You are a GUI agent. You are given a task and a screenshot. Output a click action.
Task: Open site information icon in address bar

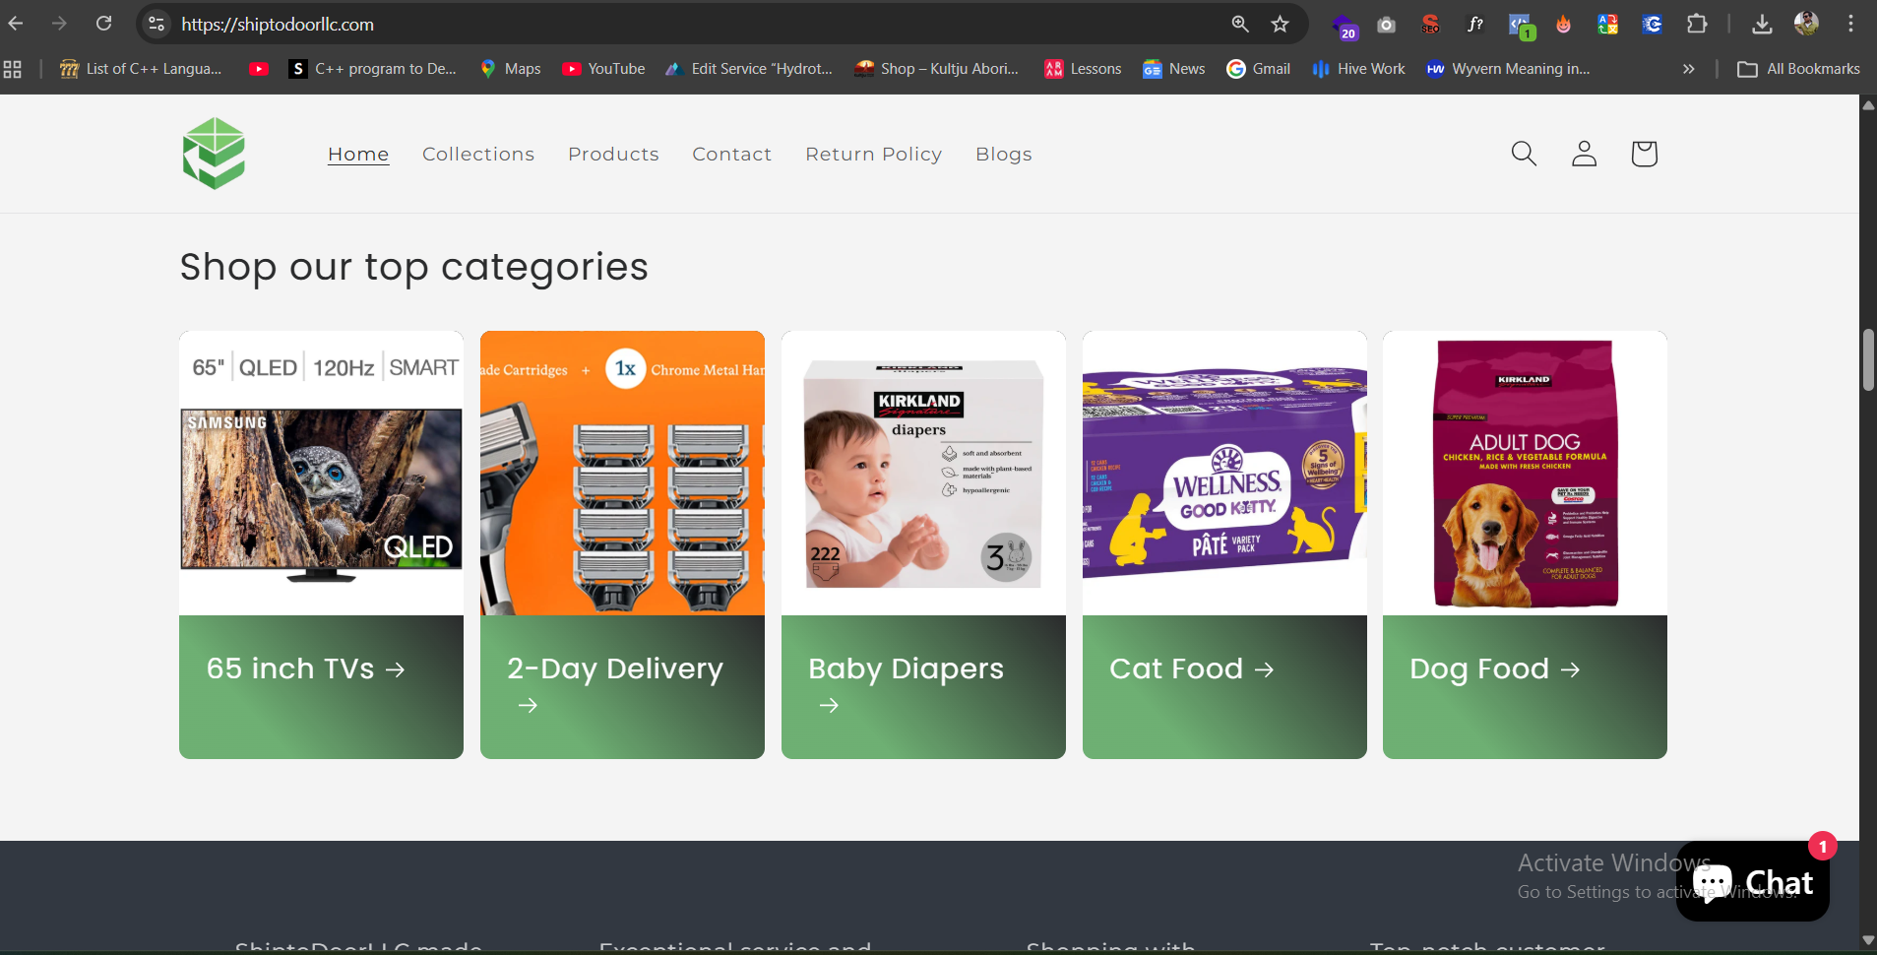click(x=156, y=24)
